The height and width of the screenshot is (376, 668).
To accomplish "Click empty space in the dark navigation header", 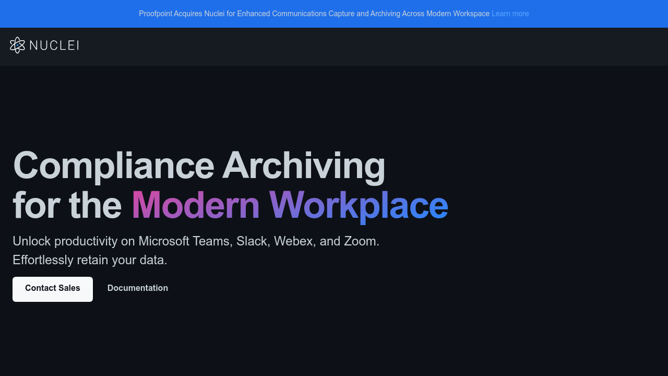I will [x=365, y=46].
